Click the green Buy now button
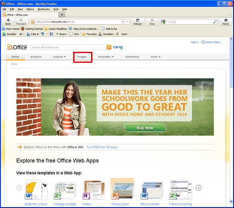The height and width of the screenshot is (208, 234). click(x=145, y=128)
